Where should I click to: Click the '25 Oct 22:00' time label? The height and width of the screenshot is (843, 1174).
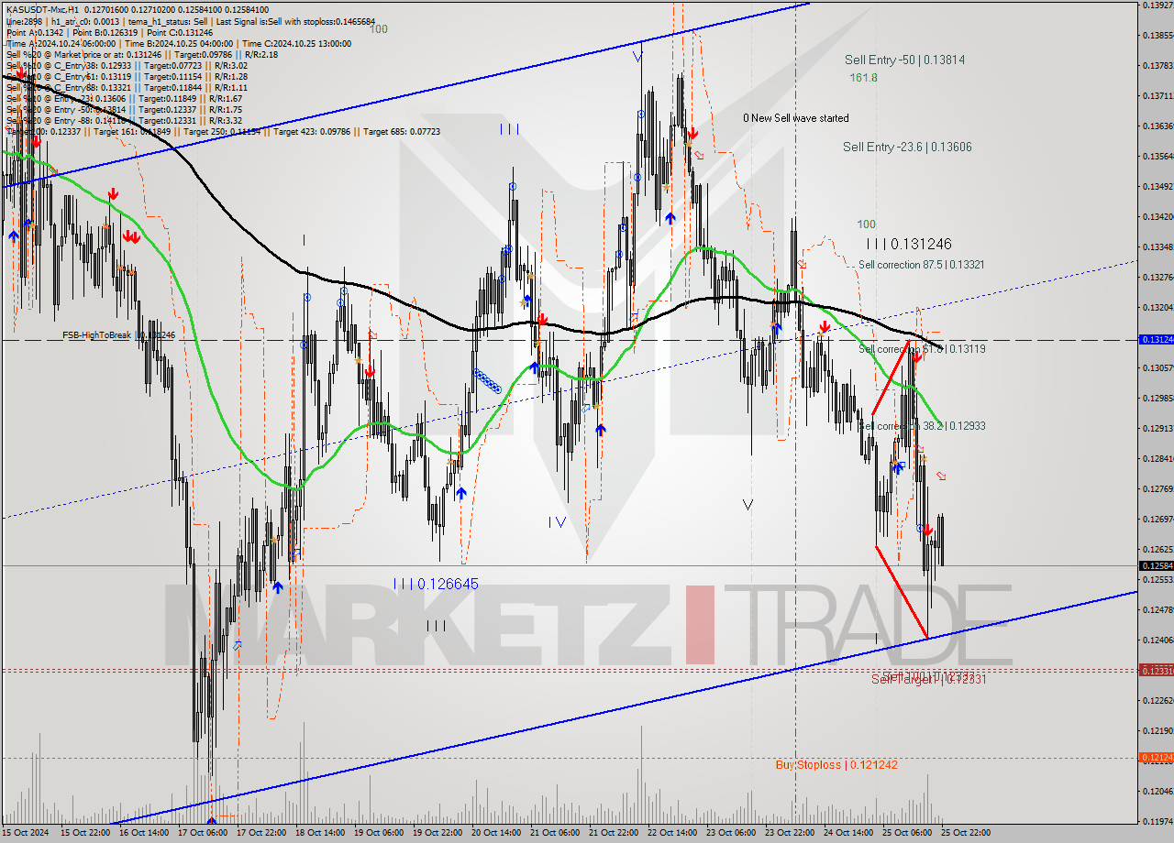pos(966,833)
